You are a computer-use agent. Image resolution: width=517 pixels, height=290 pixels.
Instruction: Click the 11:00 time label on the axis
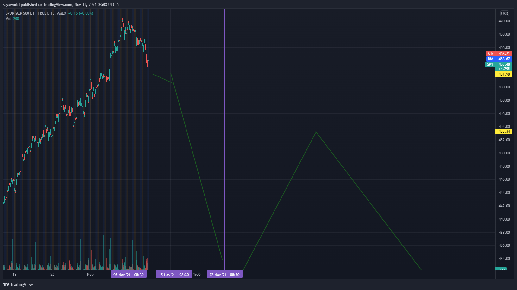click(196, 275)
